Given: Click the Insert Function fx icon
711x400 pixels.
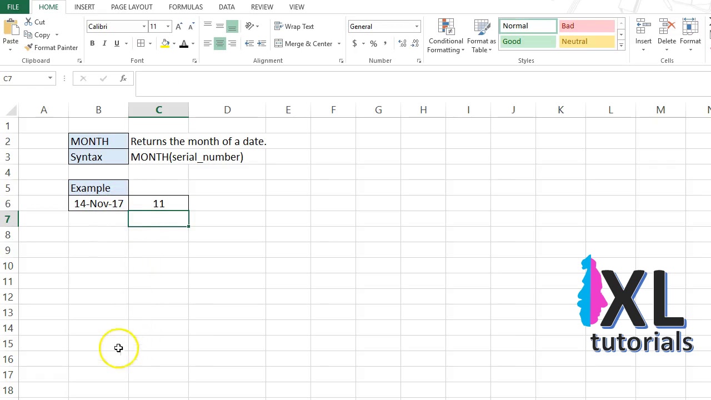Looking at the screenshot, I should (123, 78).
